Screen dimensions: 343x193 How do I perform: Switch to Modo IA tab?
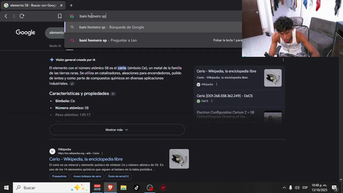click(x=55, y=46)
